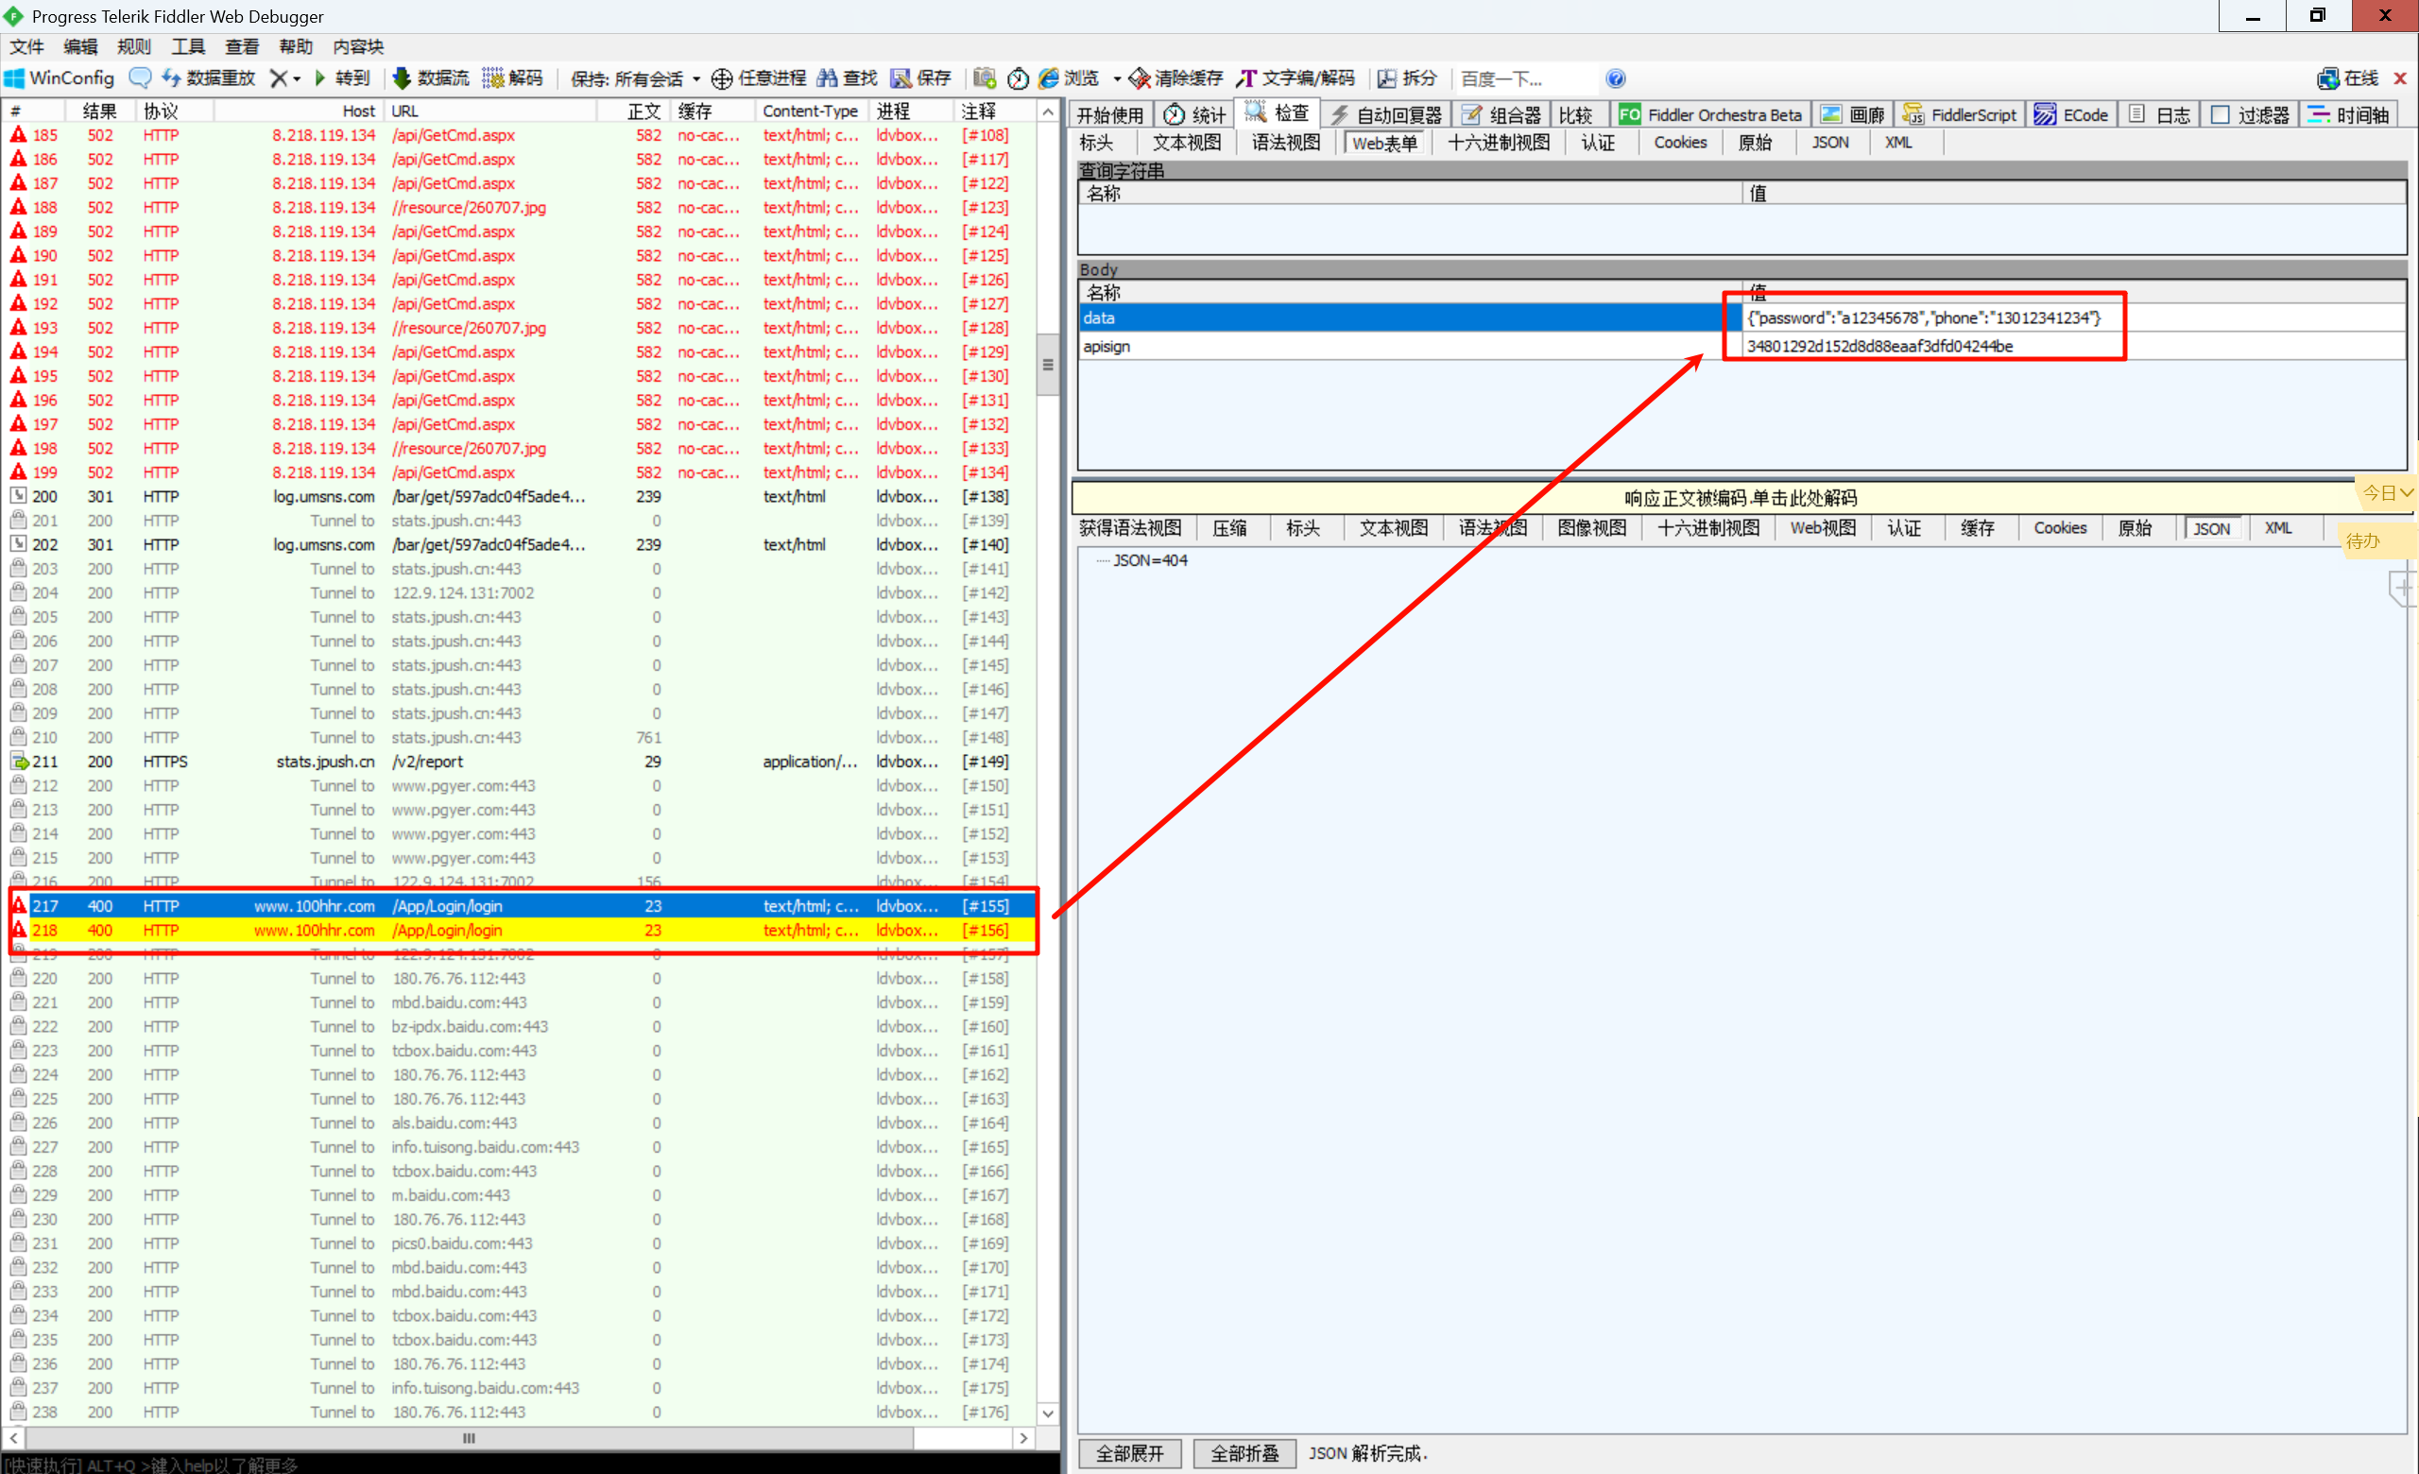Click the session list horizontal scrollbar thumb

(x=469, y=1438)
